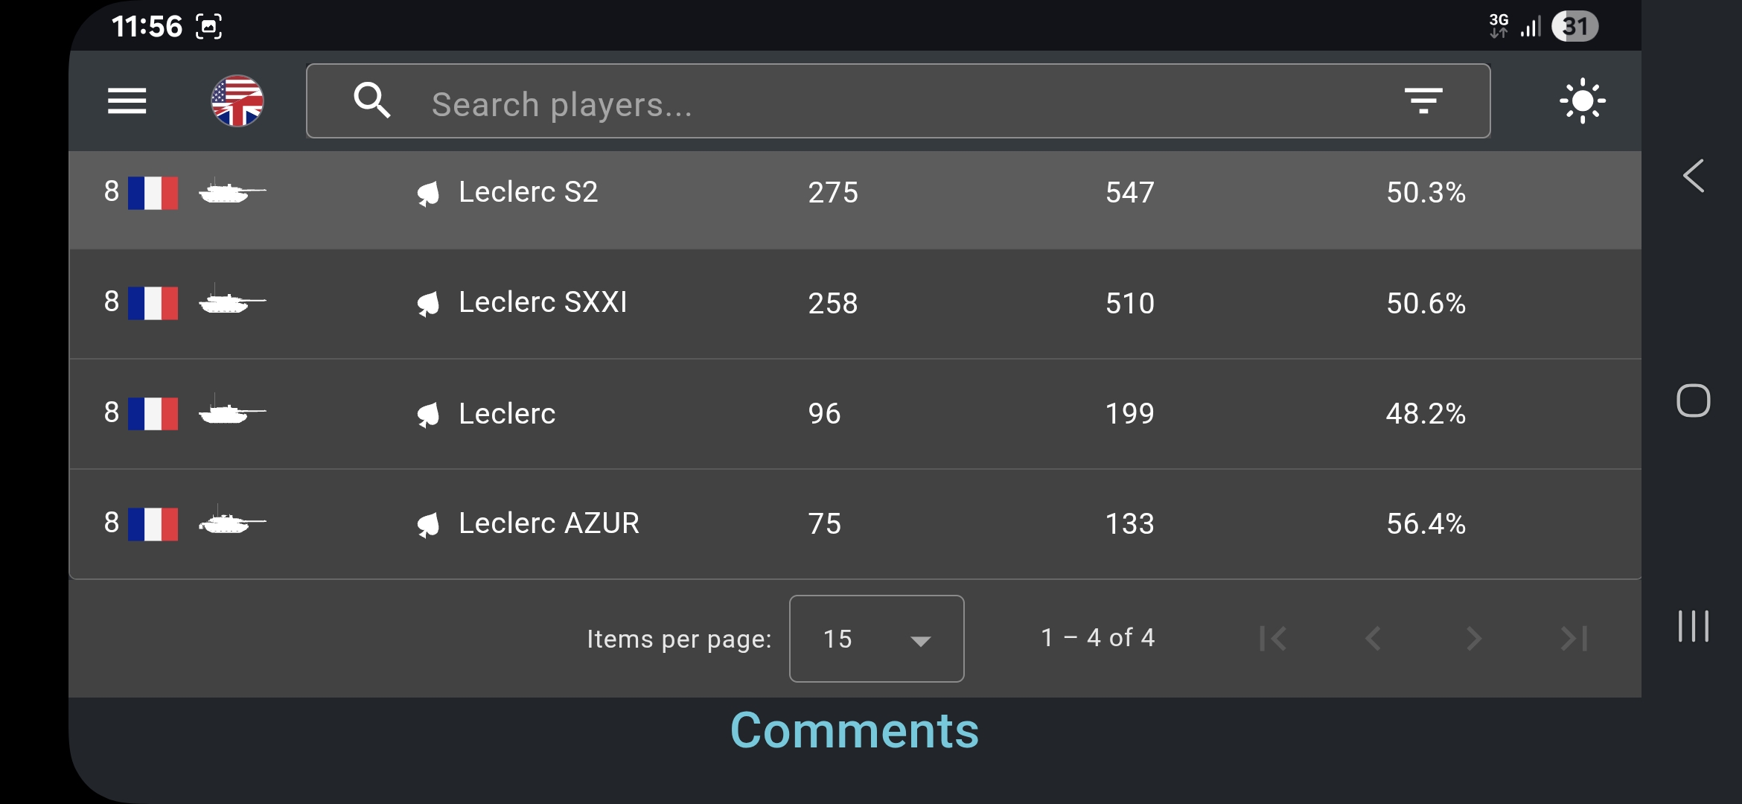This screenshot has height=804, width=1742.
Task: Tap the search magnifier icon
Action: [x=371, y=100]
